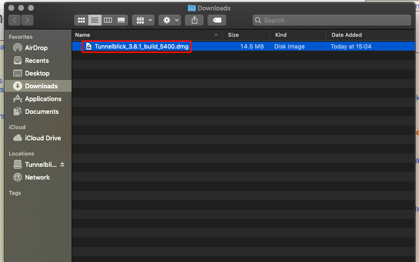
Task: Open the Desktop folder in sidebar
Action: click(x=37, y=73)
